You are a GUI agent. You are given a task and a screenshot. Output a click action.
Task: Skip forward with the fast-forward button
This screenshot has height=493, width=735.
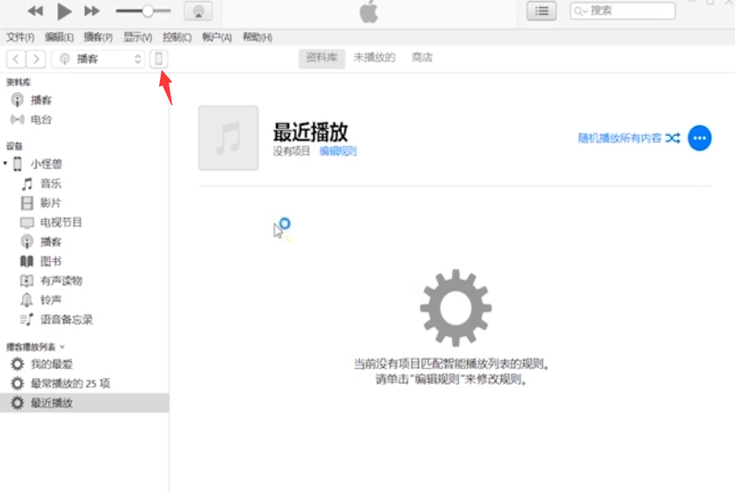(92, 11)
